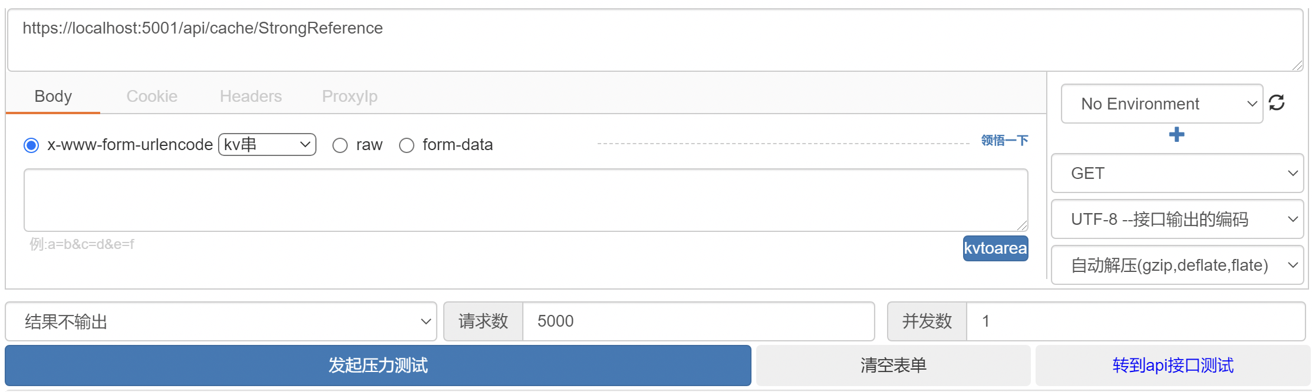
Task: Select x-www-form-urlencode radio option
Action: [x=31, y=145]
